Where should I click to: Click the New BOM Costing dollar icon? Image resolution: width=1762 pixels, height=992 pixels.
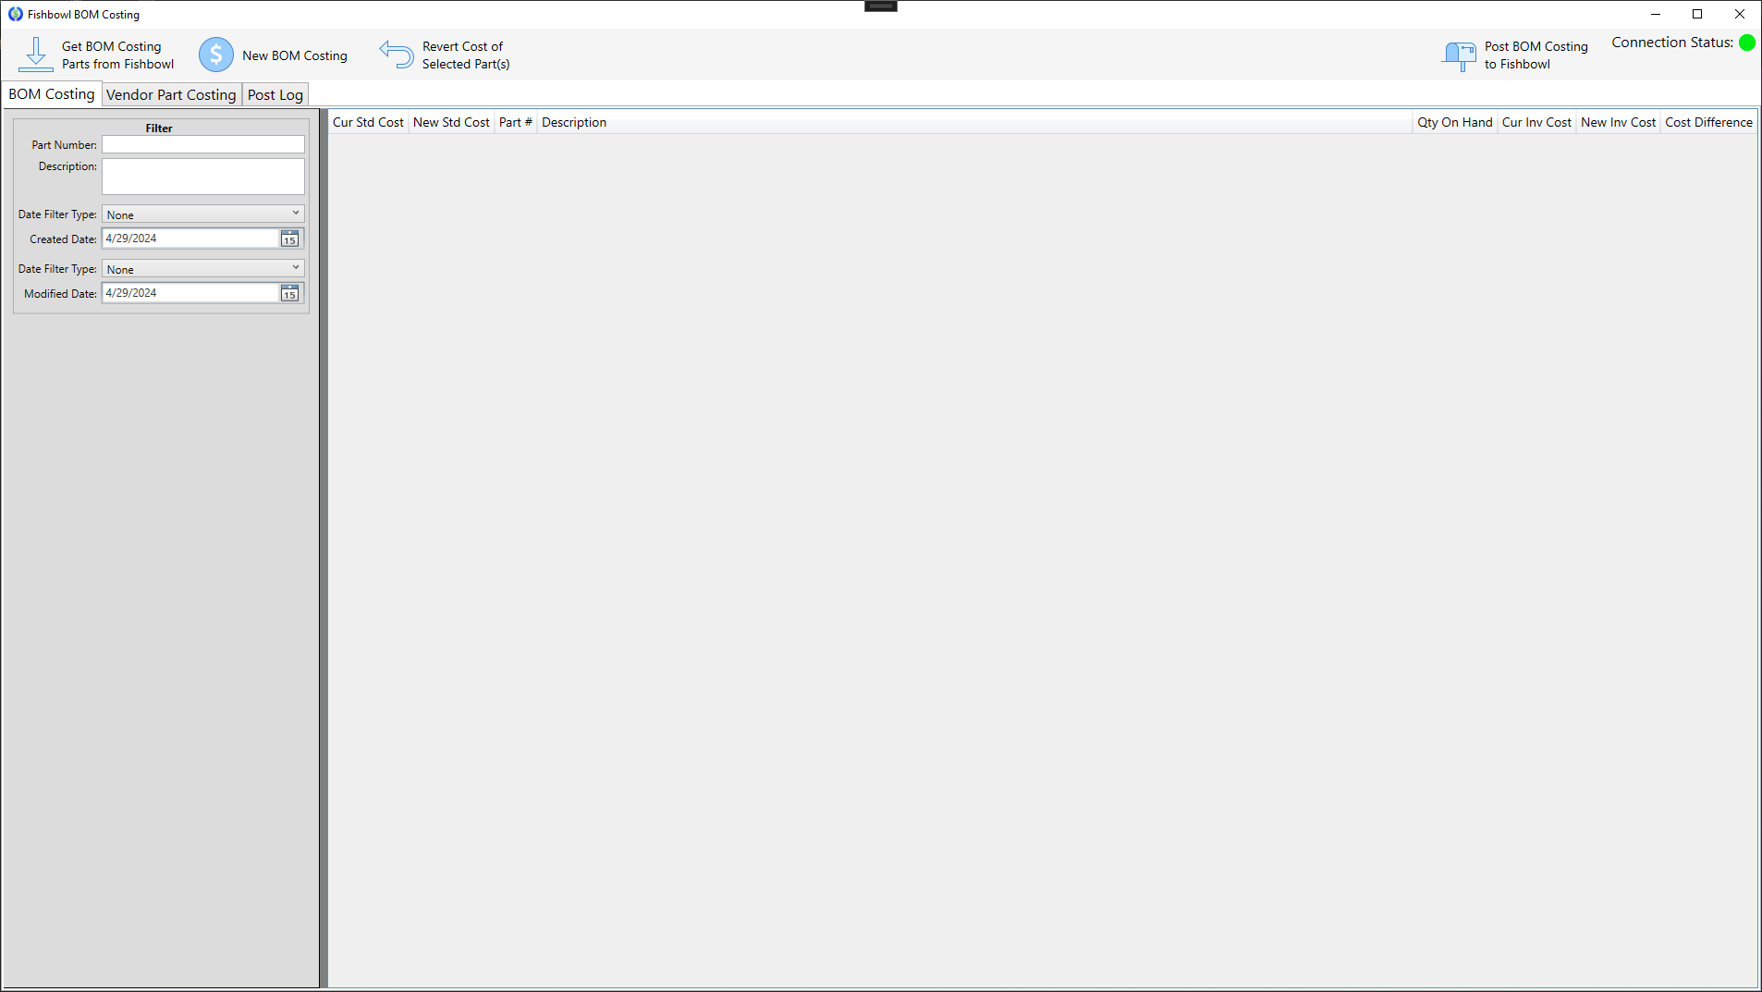[216, 55]
